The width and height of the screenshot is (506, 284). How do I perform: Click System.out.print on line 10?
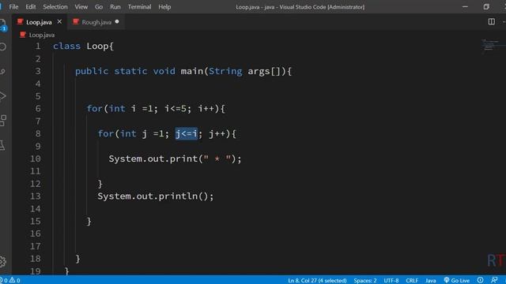153,159
